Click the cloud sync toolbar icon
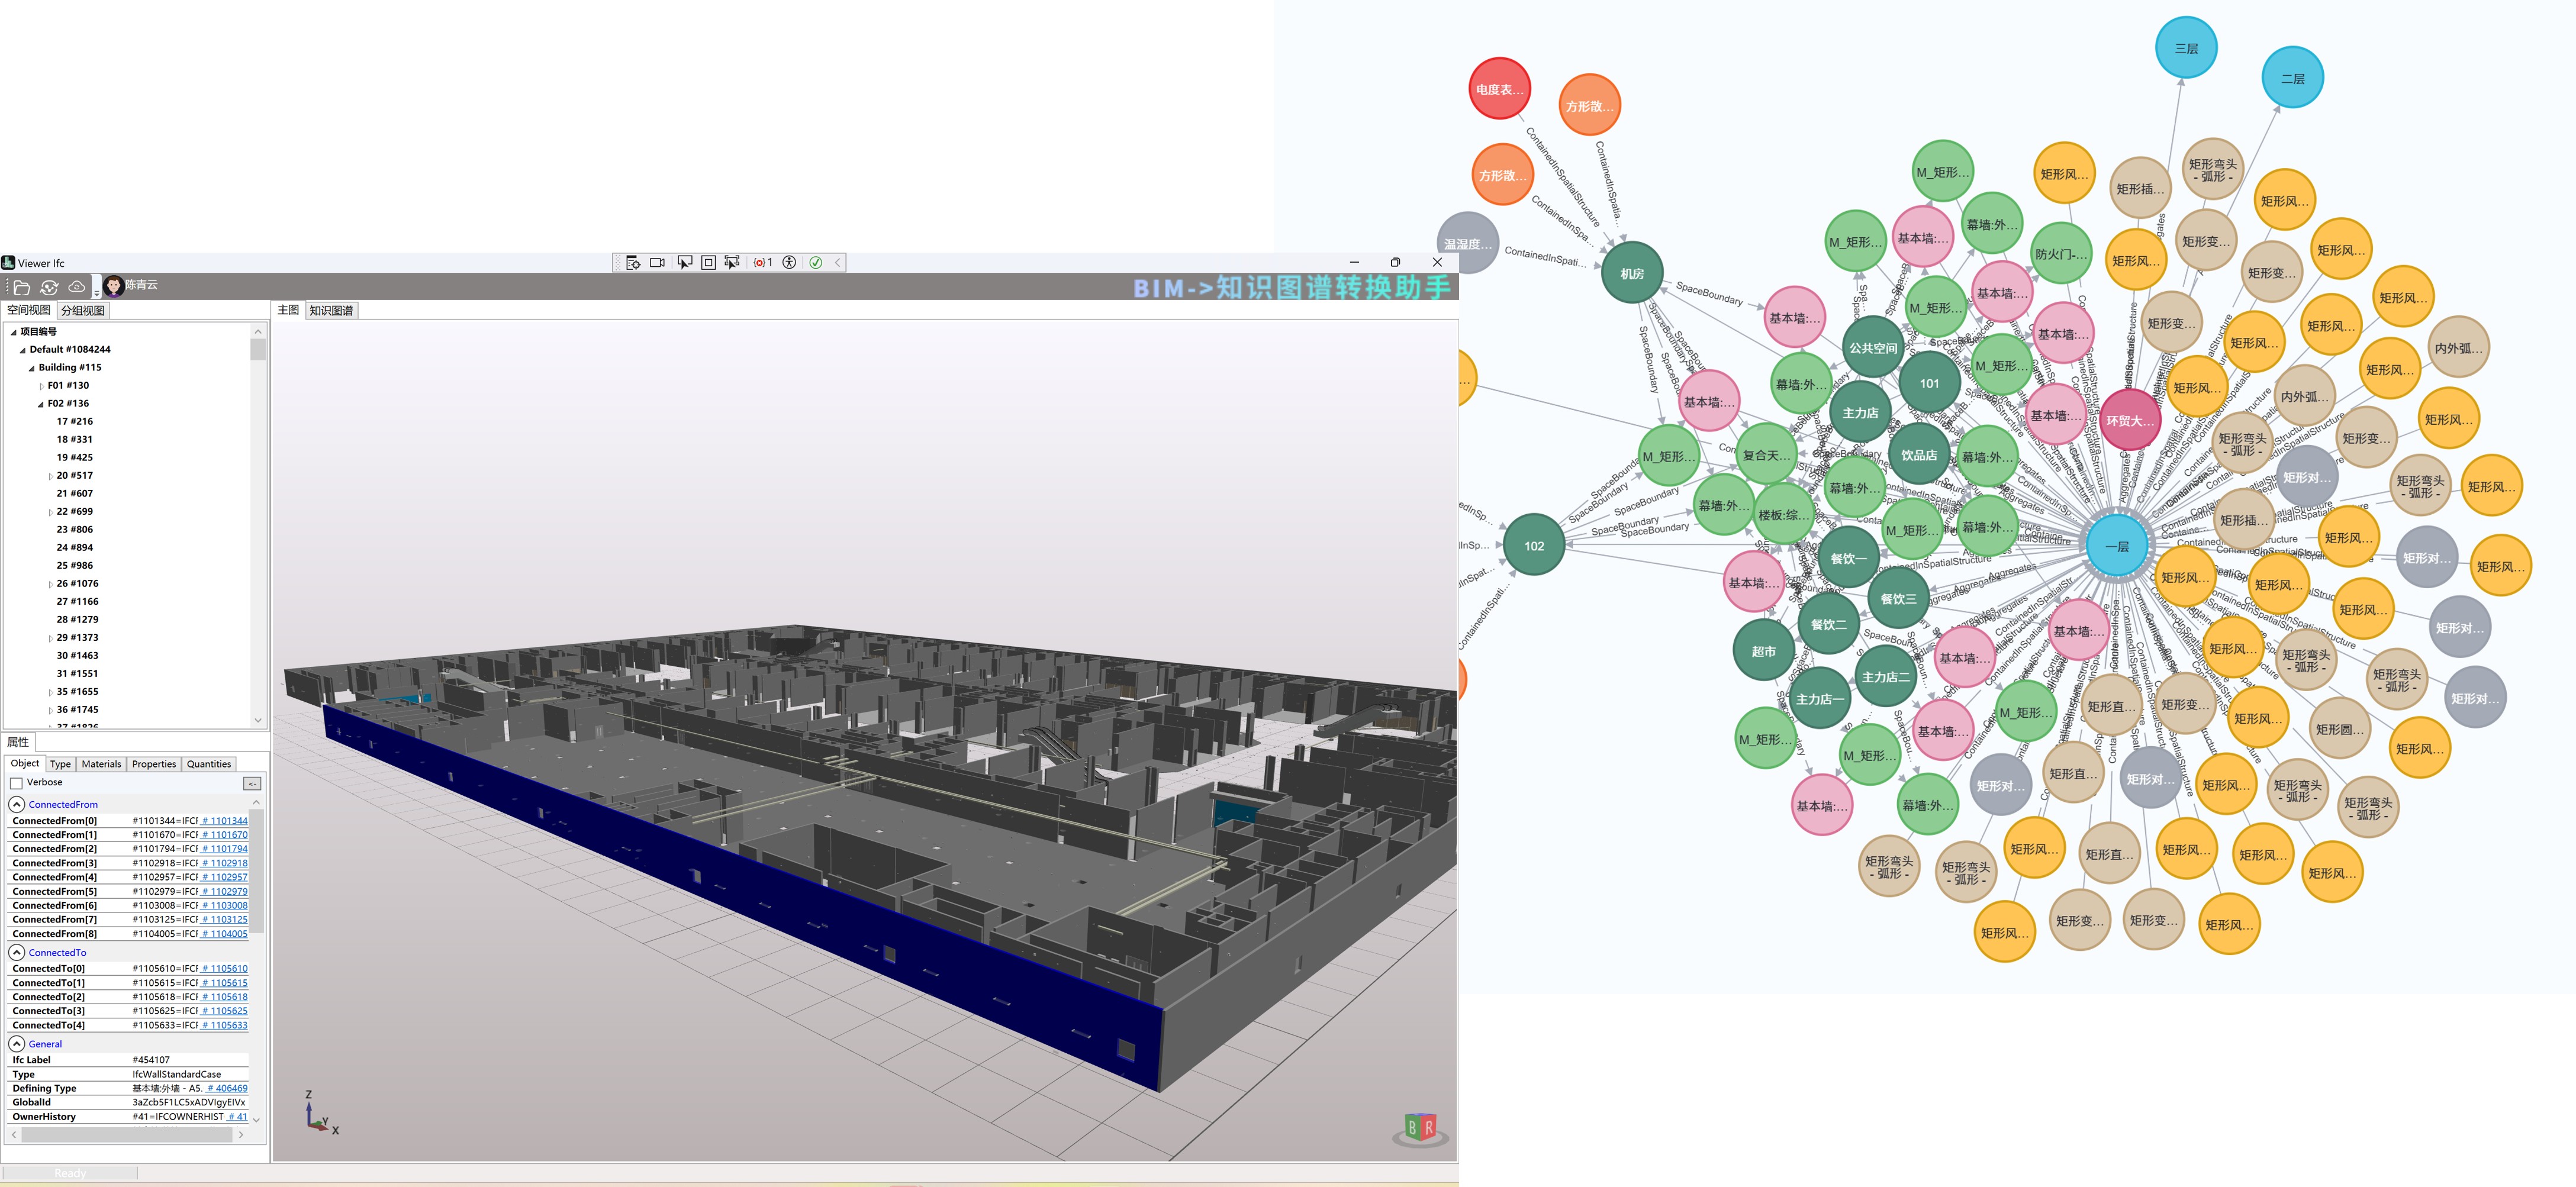Viewport: 2576px width, 1187px height. pyautogui.click(x=76, y=287)
